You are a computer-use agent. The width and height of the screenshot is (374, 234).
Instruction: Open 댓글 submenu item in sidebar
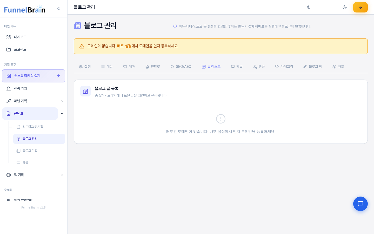tap(39, 163)
